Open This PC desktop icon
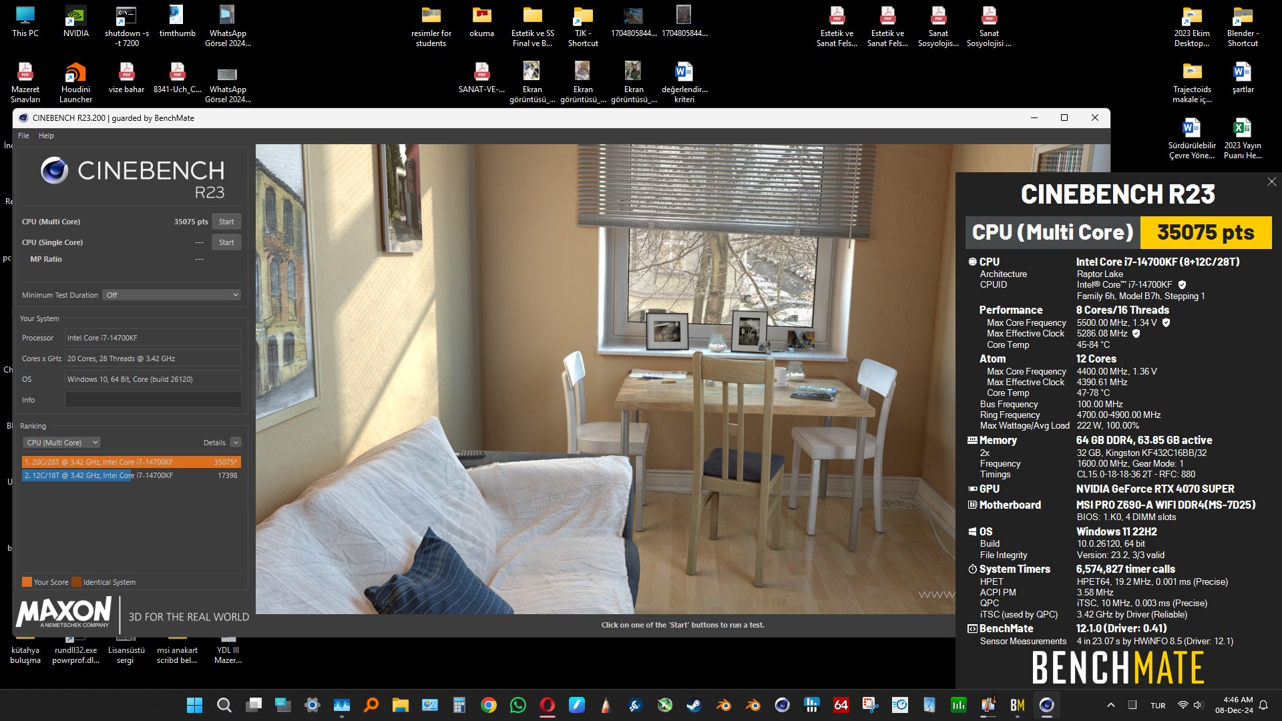The width and height of the screenshot is (1282, 721). (25, 21)
